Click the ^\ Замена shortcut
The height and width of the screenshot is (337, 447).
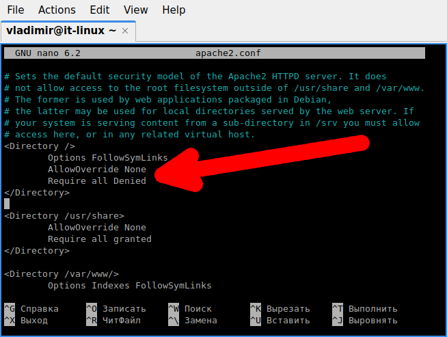coord(193,321)
